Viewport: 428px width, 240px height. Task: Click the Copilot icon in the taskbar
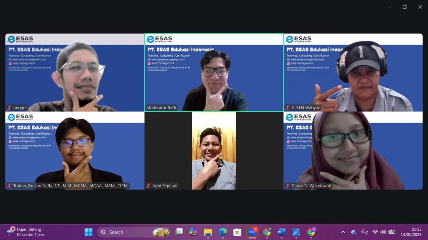click(193, 232)
